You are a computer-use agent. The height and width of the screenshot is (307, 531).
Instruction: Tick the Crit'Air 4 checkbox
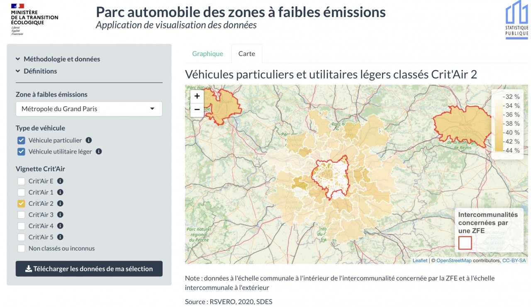point(21,226)
